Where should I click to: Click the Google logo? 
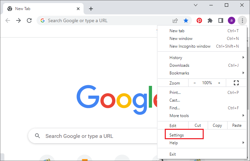tap(117, 100)
